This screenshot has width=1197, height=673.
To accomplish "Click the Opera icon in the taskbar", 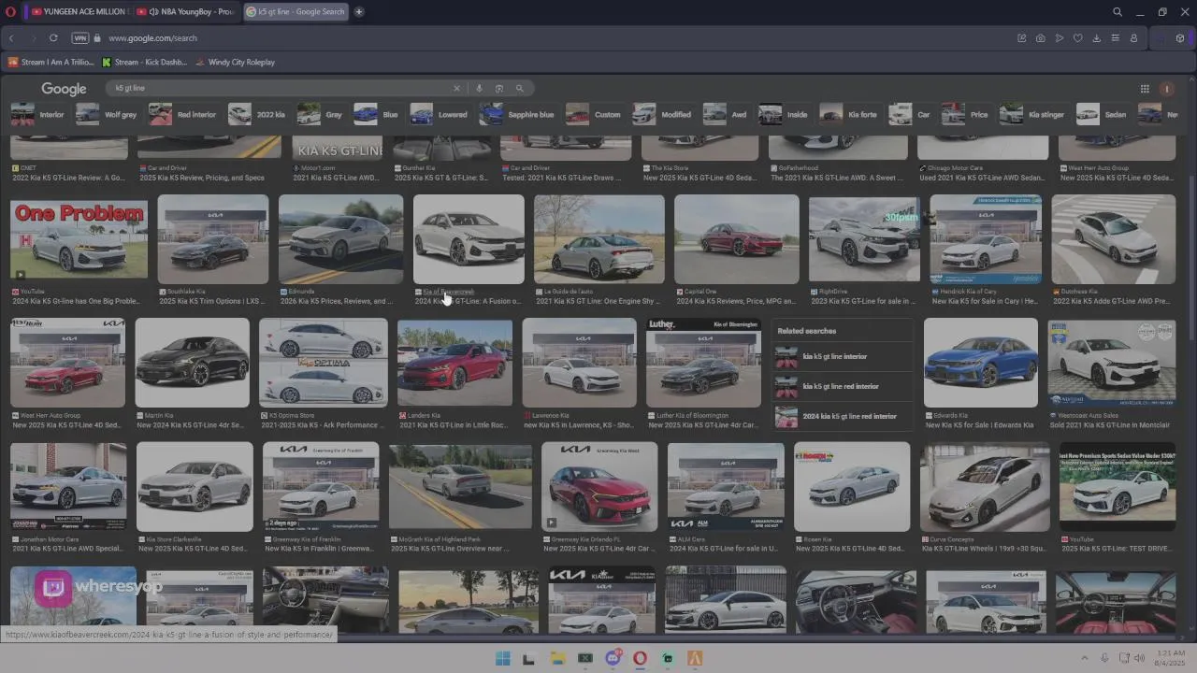I will tap(640, 658).
